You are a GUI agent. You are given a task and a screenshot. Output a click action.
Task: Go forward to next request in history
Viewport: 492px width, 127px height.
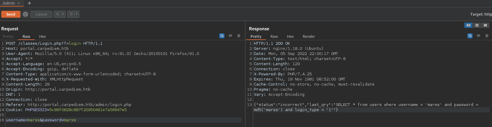(x=71, y=14)
